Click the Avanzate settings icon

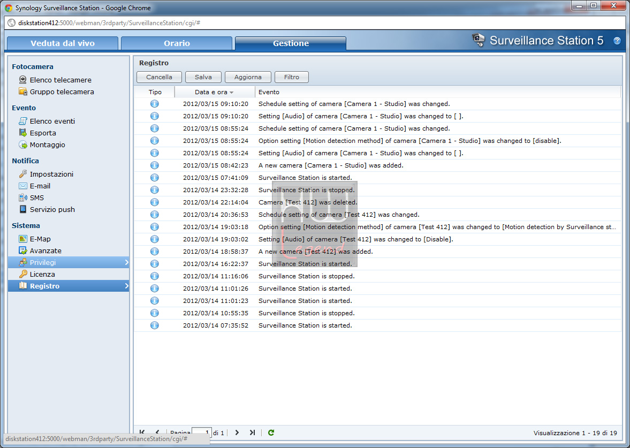[x=23, y=250]
